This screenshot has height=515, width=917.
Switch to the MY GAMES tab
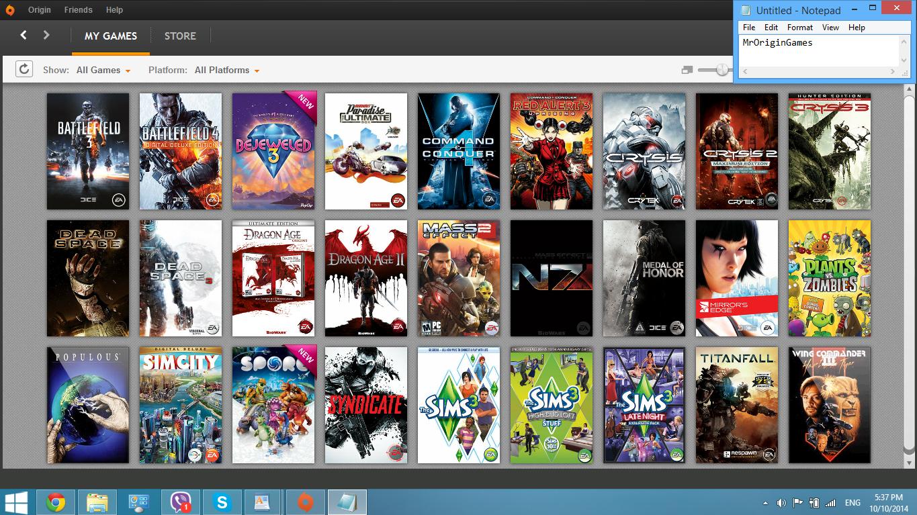click(x=111, y=36)
